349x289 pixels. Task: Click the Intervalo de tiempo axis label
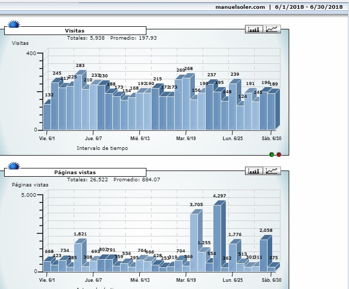(102, 148)
